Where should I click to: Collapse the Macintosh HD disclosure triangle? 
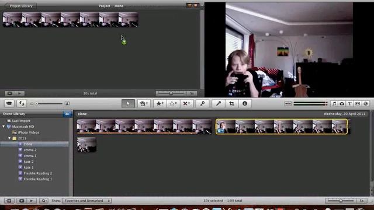pos(4,127)
